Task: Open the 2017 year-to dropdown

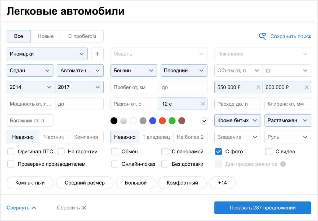Action: pyautogui.click(x=79, y=87)
